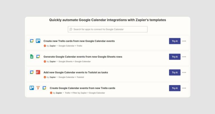Viewport: 215px width, 114px height.
Task: Try the Todoist tasks template
Action: click(175, 72)
